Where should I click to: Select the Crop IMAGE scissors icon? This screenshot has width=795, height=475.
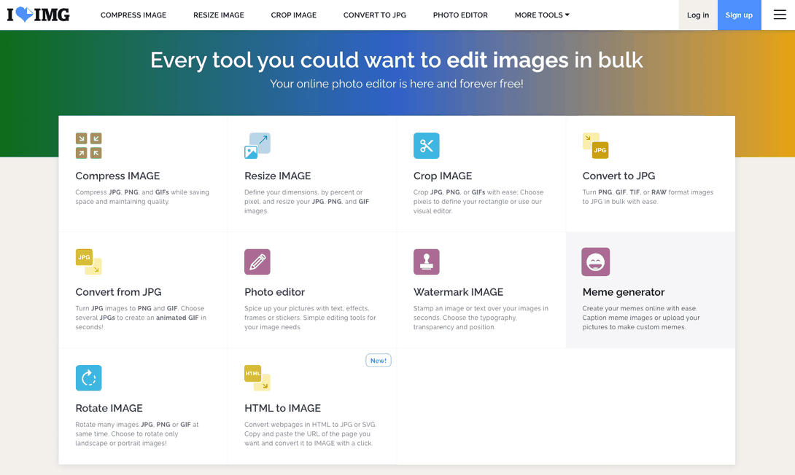coord(427,146)
